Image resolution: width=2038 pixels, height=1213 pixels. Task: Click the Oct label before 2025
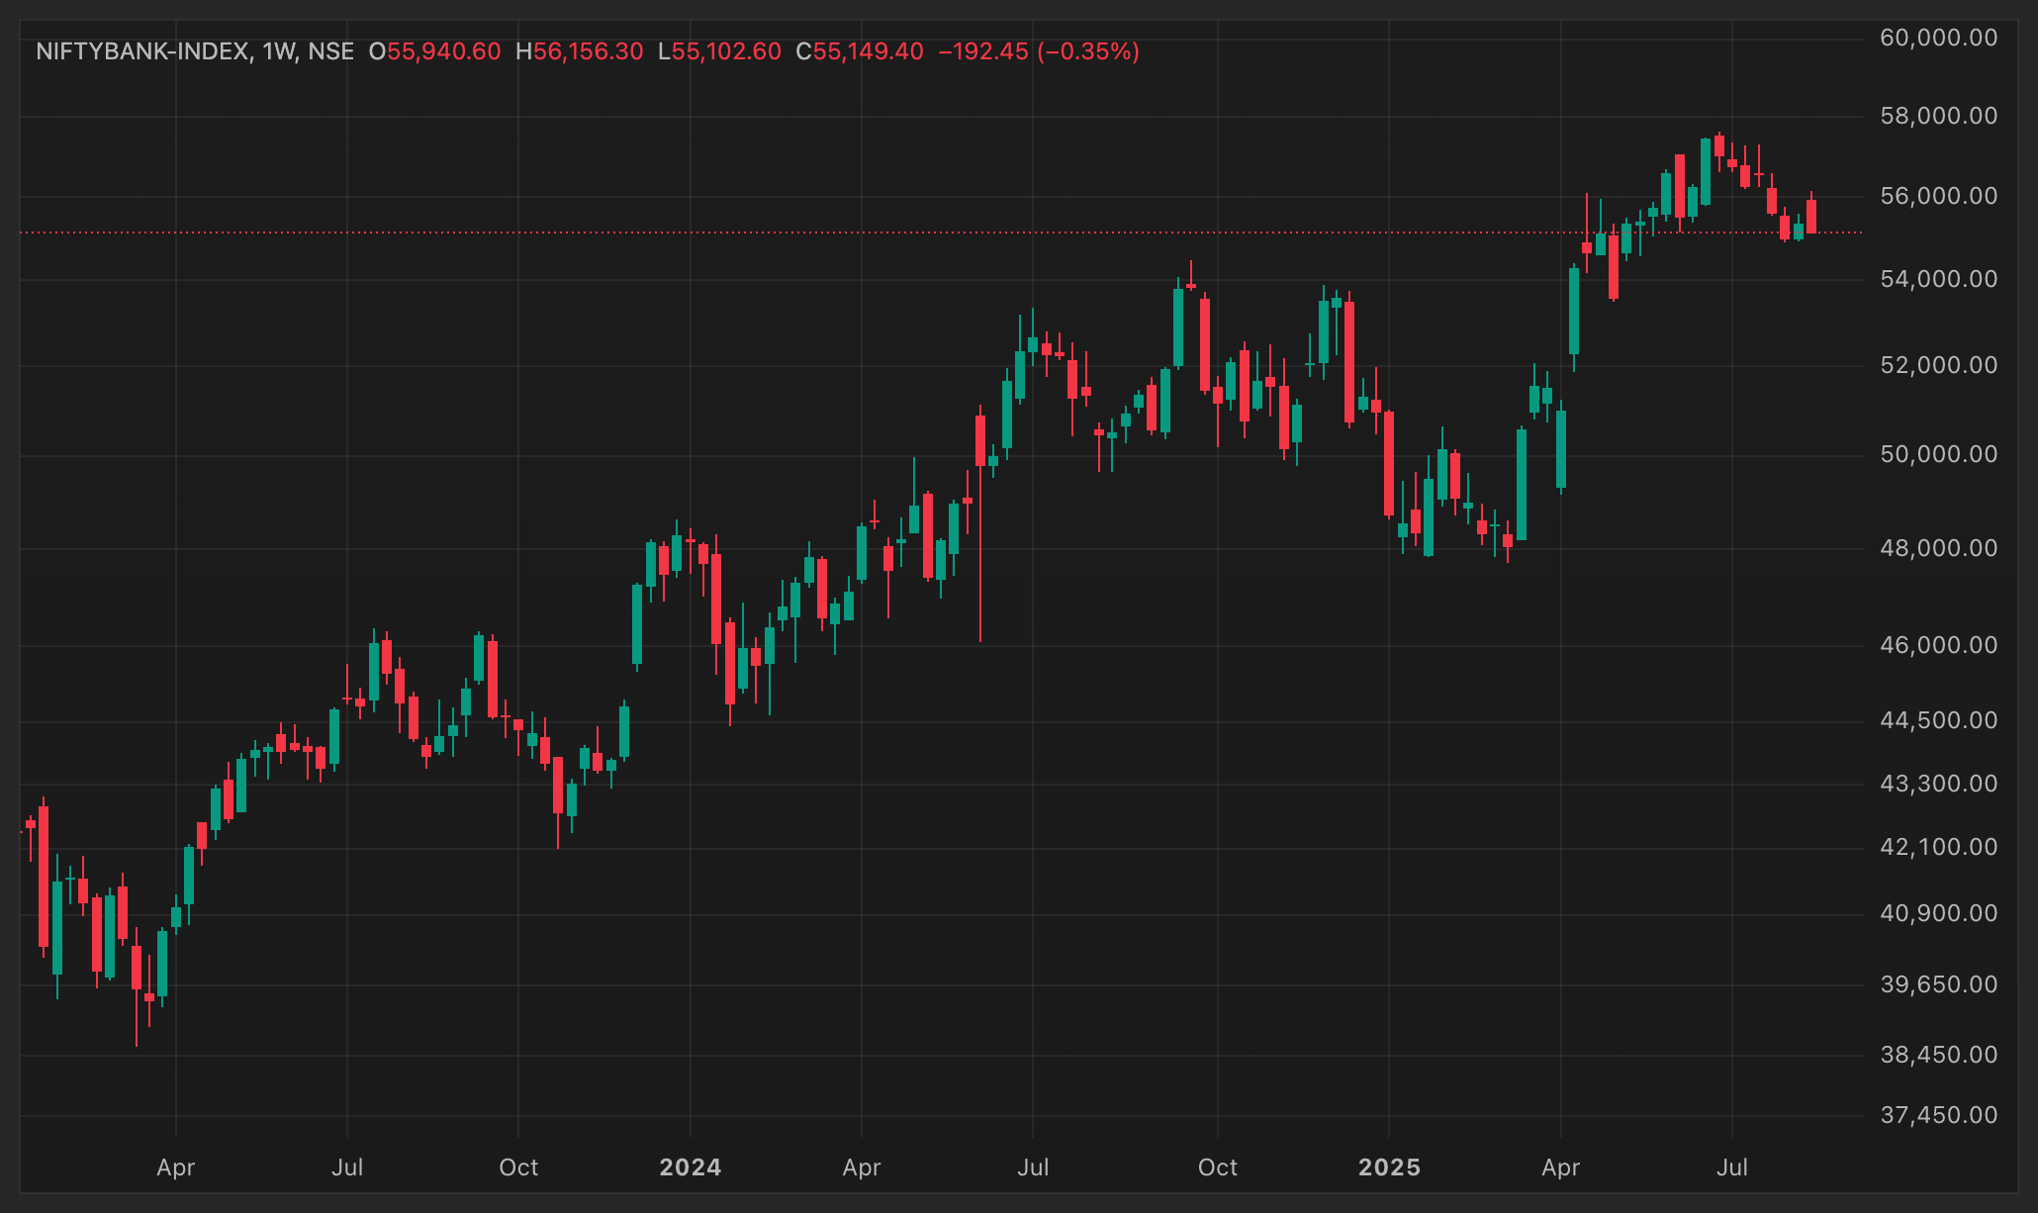point(1217,1167)
